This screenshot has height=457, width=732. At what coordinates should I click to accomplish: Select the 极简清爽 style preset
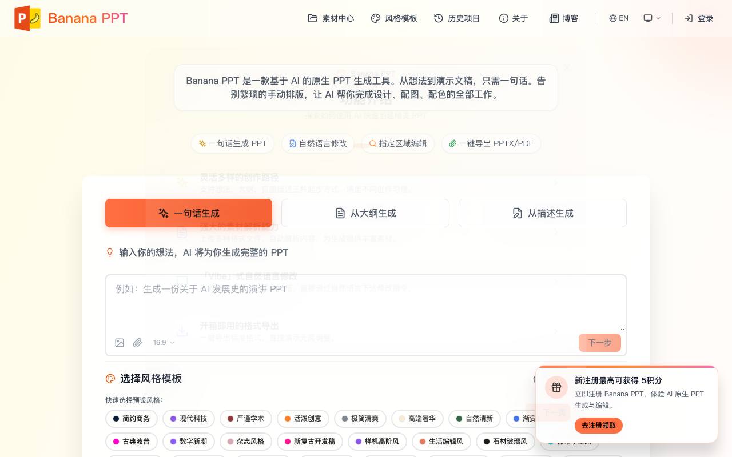coord(360,419)
